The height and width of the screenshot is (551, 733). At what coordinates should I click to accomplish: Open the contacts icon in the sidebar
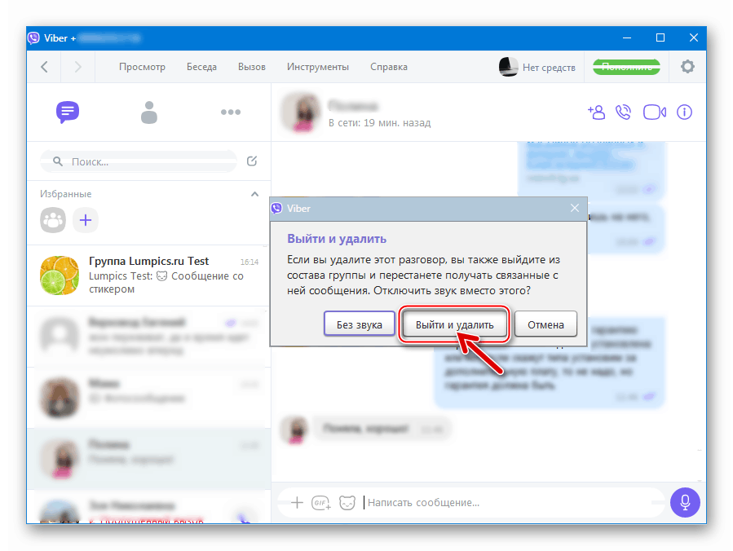pos(149,112)
